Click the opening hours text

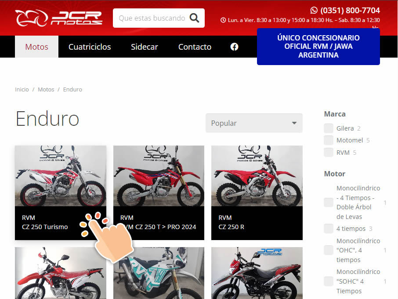[x=304, y=20]
